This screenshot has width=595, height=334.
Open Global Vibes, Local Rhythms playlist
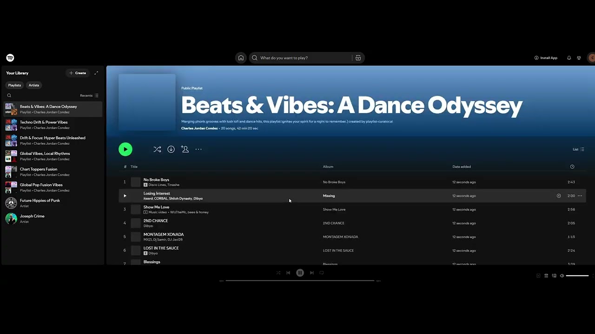53,156
